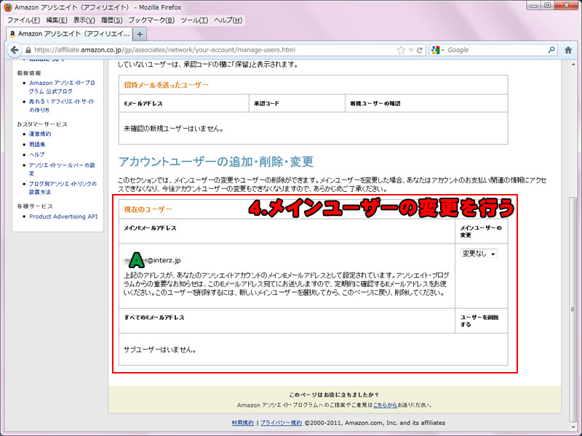This screenshot has height=436, width=582.
Task: Click the 現在のユーザー heading
Action: pos(148,209)
